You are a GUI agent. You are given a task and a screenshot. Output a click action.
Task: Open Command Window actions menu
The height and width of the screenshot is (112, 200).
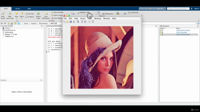156,26
